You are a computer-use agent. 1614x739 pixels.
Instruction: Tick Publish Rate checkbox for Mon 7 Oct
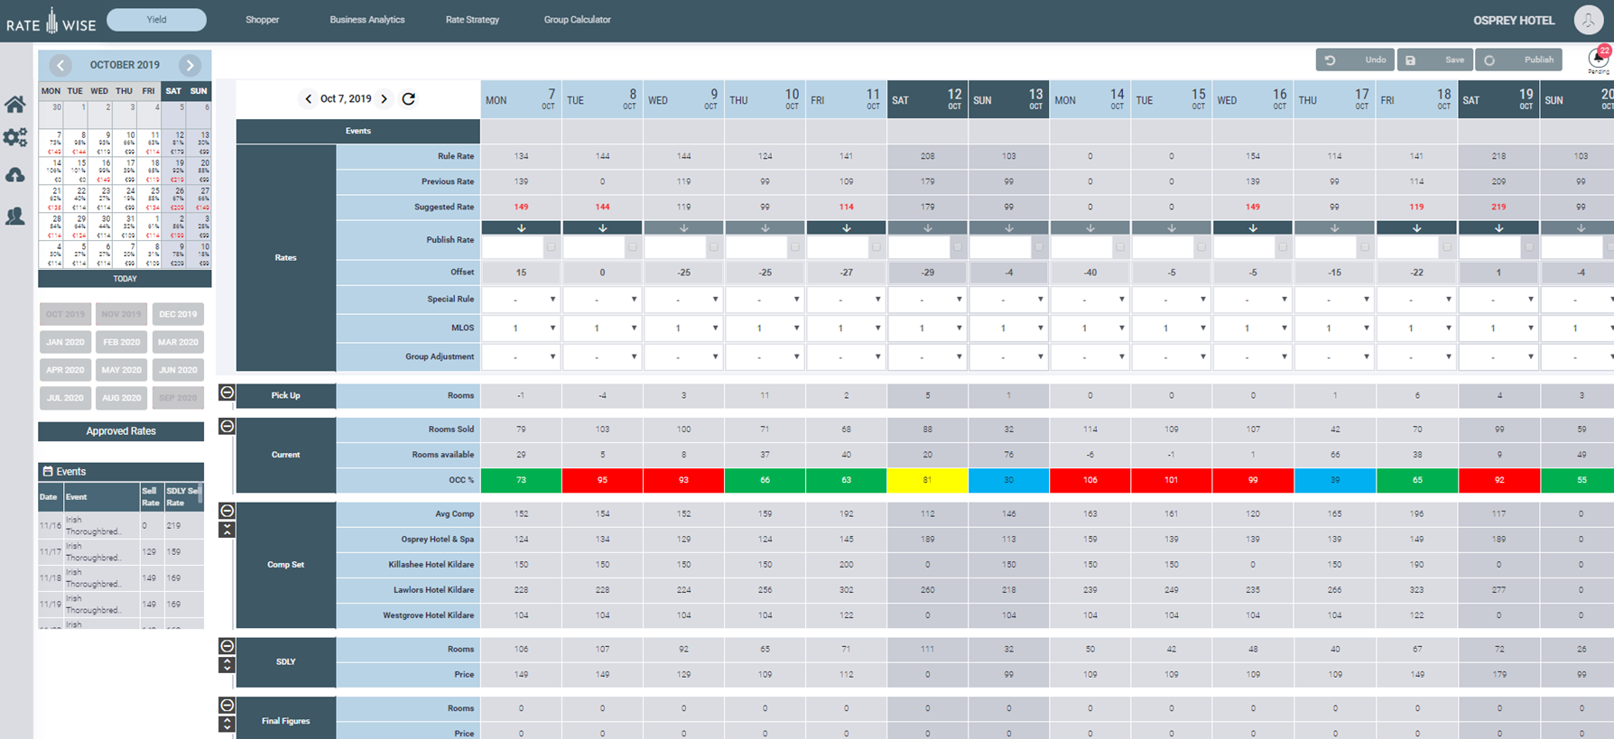point(552,246)
